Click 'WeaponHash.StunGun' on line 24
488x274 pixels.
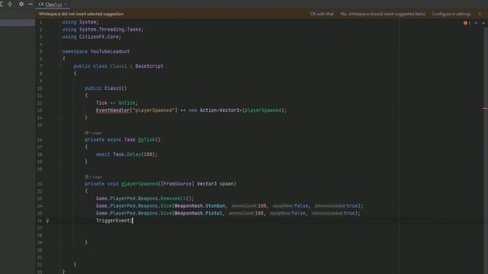point(200,206)
